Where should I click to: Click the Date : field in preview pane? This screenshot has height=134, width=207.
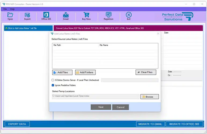[175, 72]
